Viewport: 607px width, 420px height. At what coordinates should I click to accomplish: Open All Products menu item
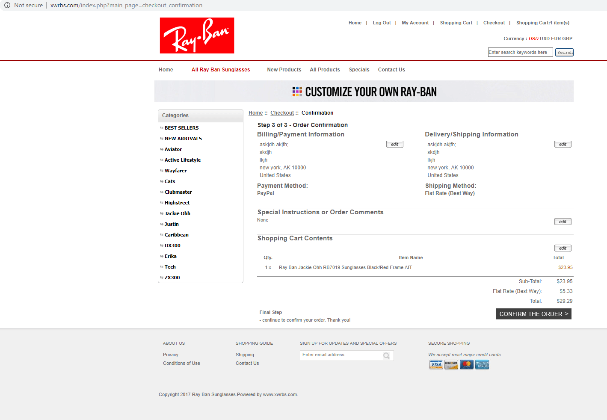click(325, 70)
